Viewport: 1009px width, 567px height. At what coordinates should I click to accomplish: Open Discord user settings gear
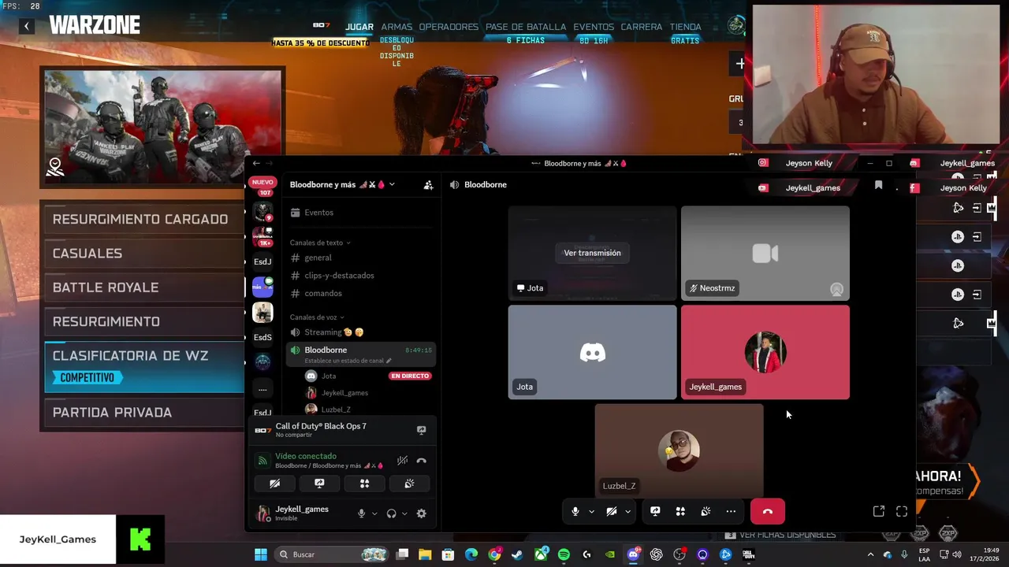pyautogui.click(x=421, y=513)
